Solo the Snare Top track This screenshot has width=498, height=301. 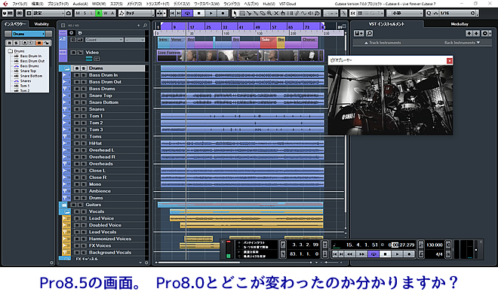(84, 96)
